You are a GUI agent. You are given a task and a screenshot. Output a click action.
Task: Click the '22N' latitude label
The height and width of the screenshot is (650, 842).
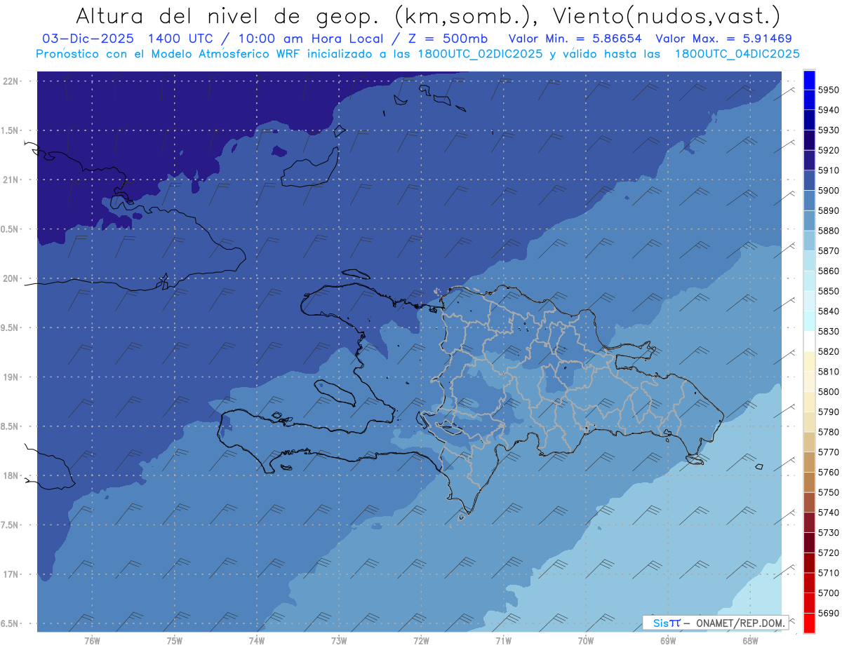pyautogui.click(x=11, y=81)
